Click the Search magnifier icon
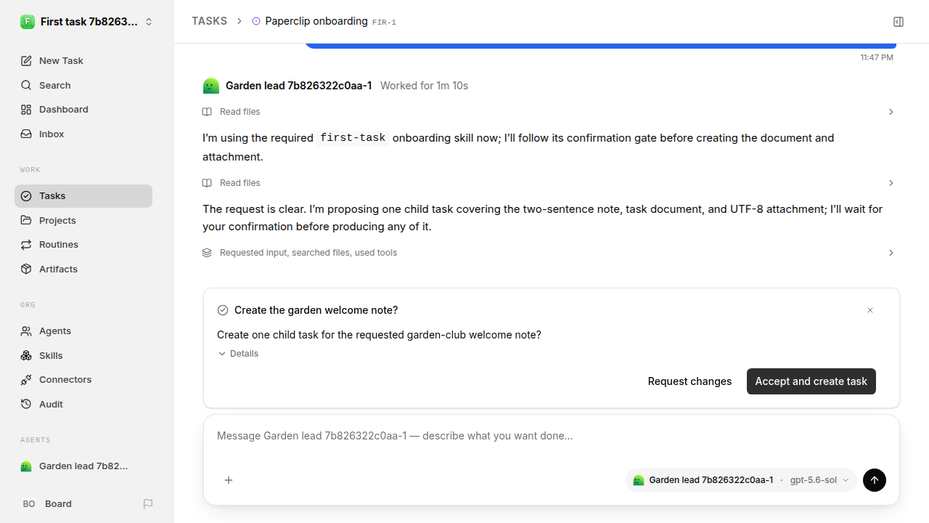This screenshot has width=929, height=523. (26, 86)
